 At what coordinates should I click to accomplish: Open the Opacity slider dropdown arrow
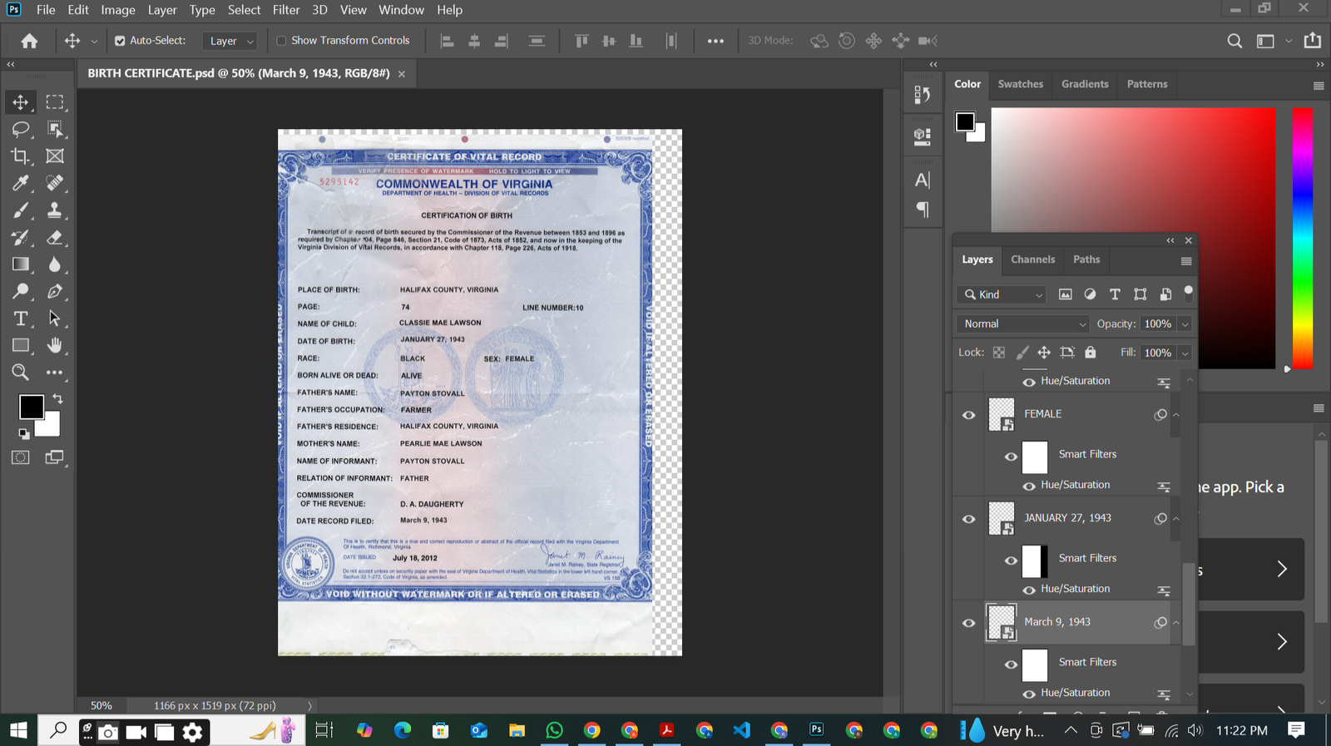(x=1185, y=324)
